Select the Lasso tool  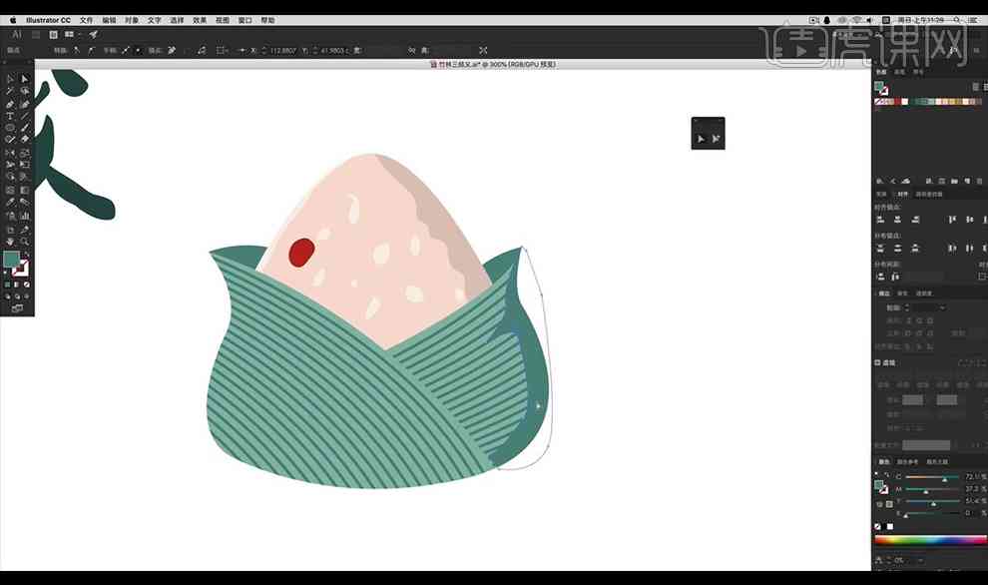coord(25,92)
